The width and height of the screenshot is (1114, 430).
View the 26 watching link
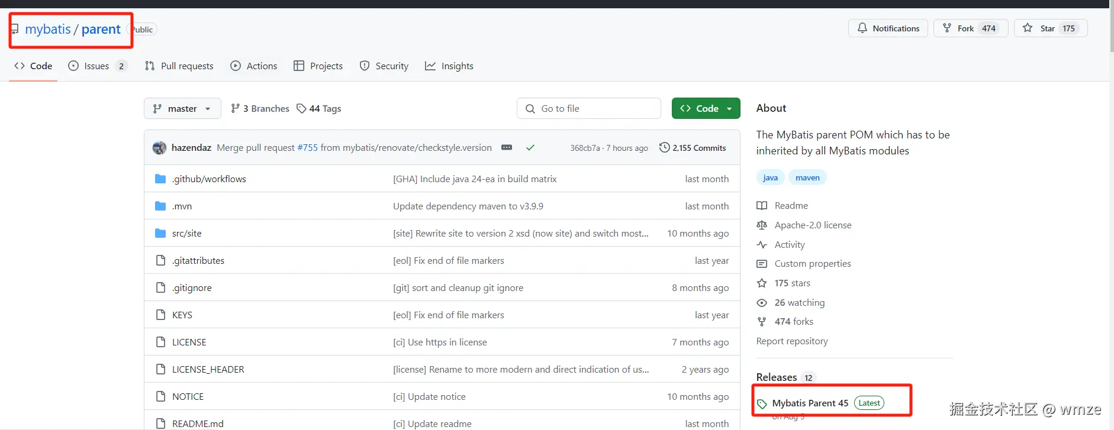click(x=791, y=302)
